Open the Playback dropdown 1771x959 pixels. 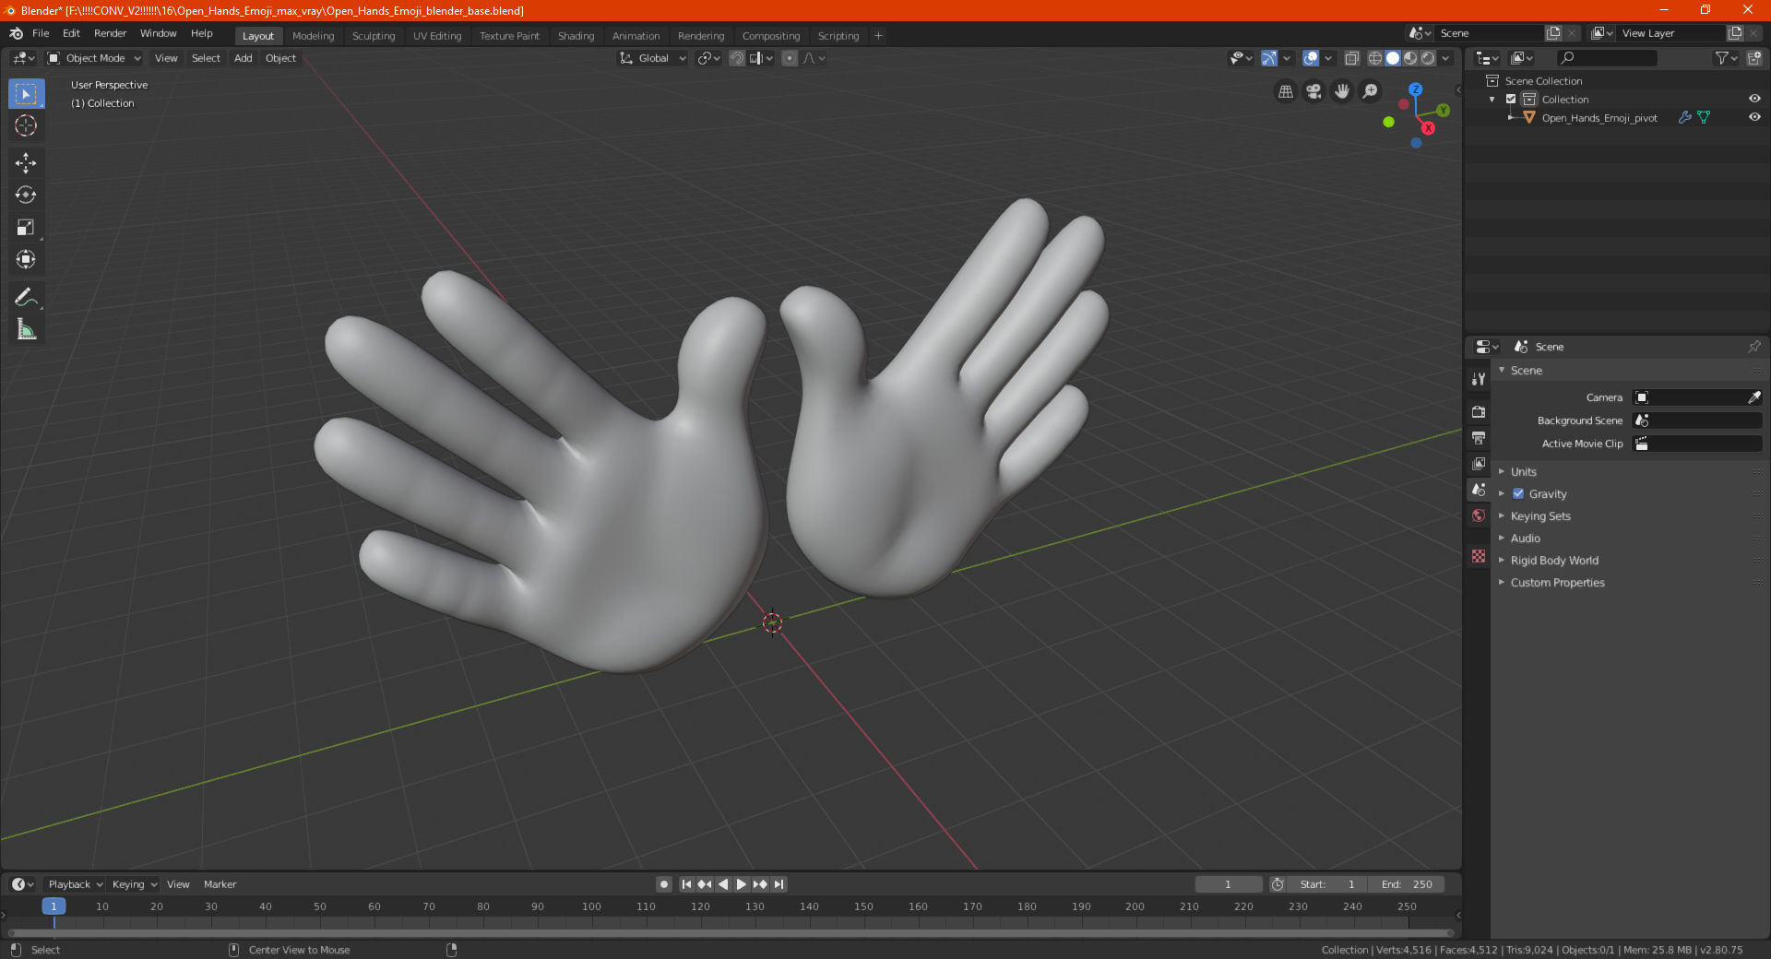(75, 884)
